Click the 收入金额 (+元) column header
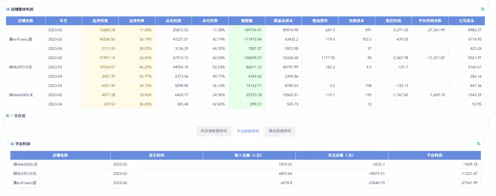Screen dimensions: 496x196 (249, 155)
